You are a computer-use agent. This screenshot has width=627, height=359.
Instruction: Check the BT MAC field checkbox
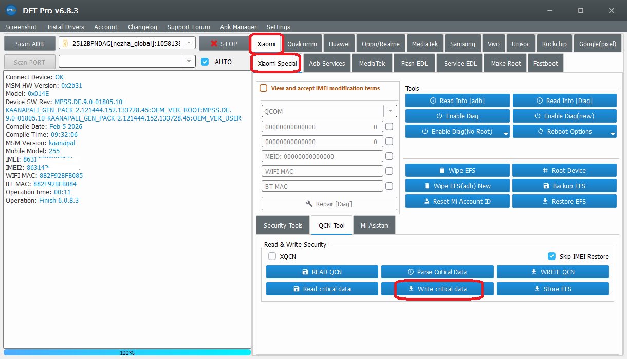390,186
